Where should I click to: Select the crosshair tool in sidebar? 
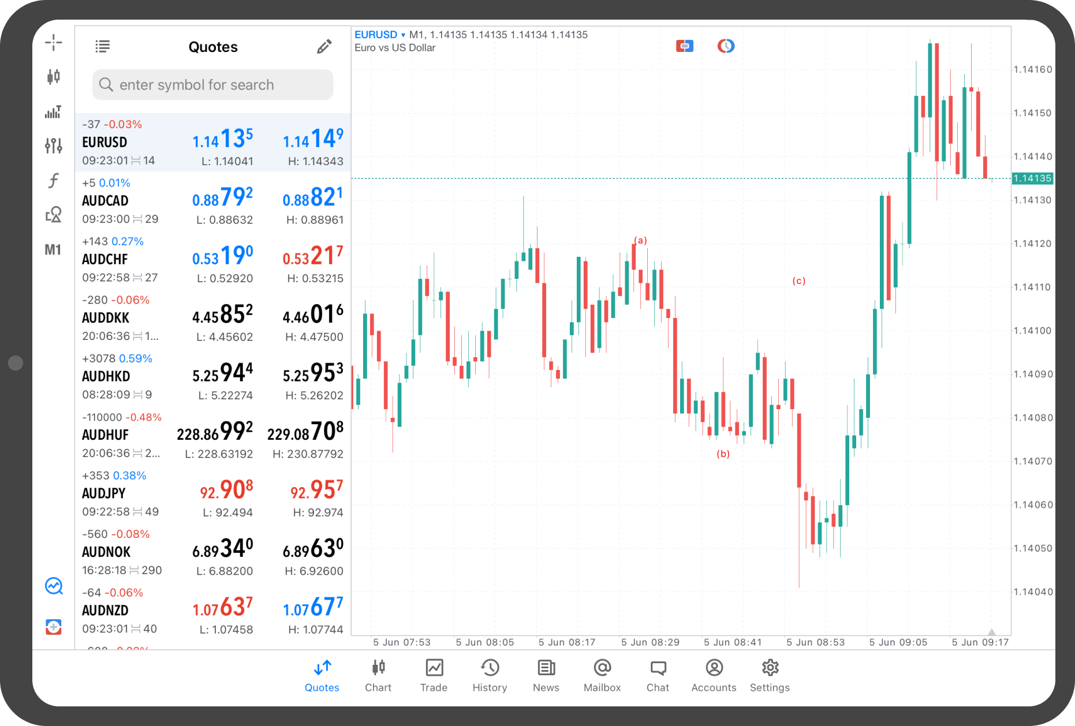tap(54, 42)
